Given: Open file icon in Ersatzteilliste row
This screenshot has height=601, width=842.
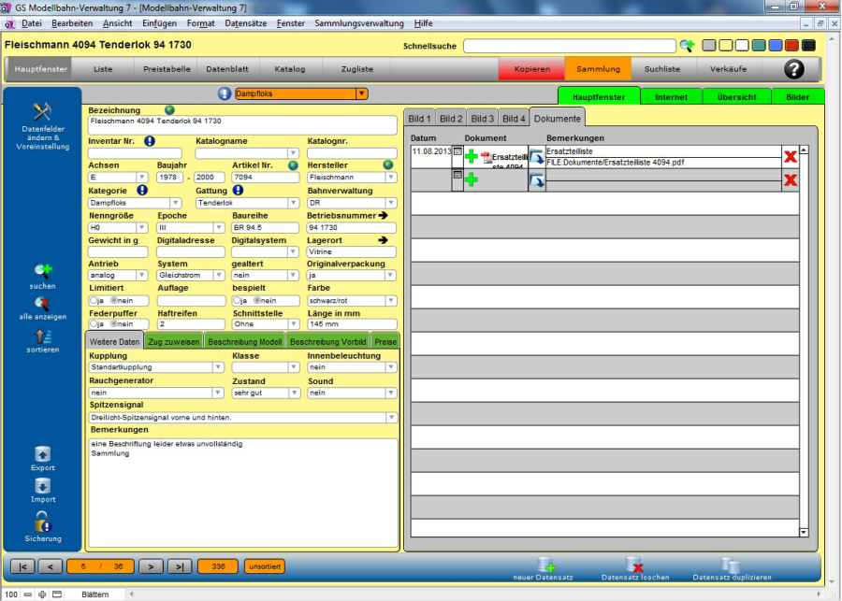Looking at the screenshot, I should 537,157.
